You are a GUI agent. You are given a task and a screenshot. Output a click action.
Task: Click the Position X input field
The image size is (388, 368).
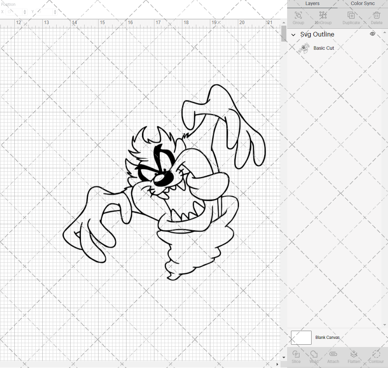pyautogui.click(x=14, y=12)
